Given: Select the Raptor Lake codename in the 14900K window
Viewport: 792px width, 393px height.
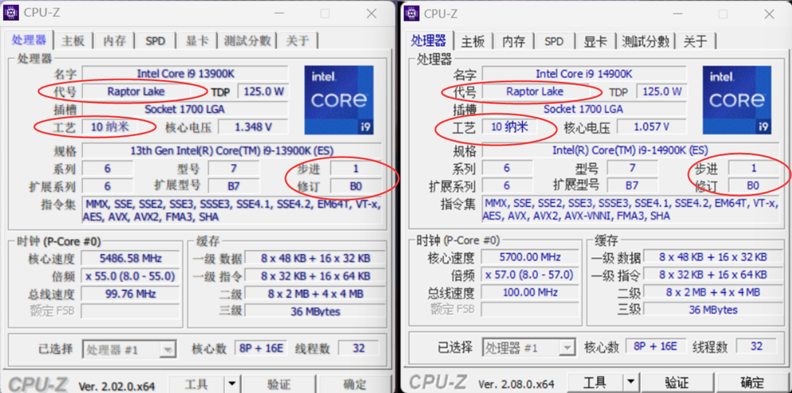Looking at the screenshot, I should [x=535, y=91].
